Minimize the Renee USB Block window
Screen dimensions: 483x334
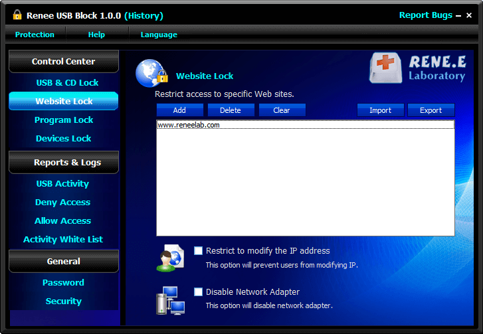(x=458, y=15)
